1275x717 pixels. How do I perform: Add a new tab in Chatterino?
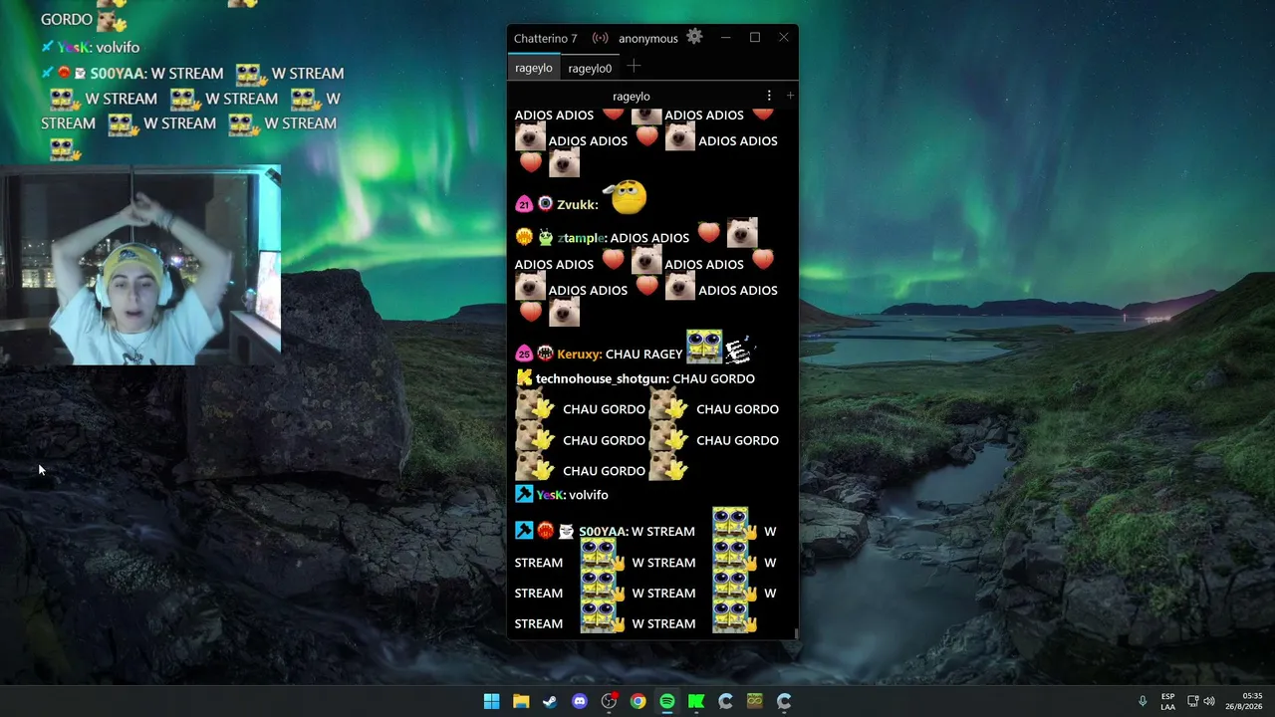634,67
